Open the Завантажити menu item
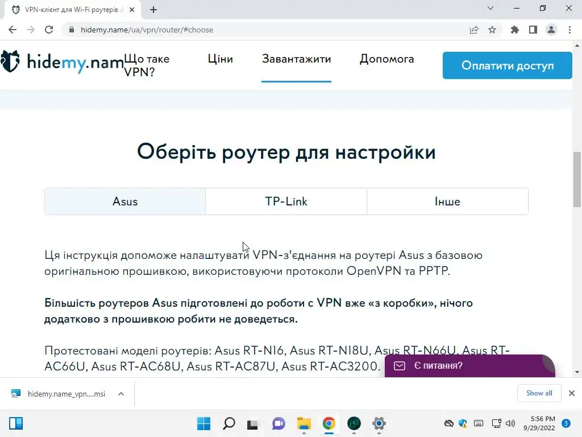This screenshot has height=437, width=582. pos(296,59)
